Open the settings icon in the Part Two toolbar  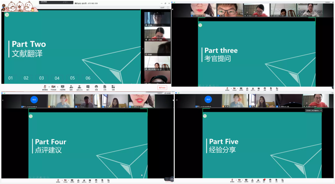113,87
